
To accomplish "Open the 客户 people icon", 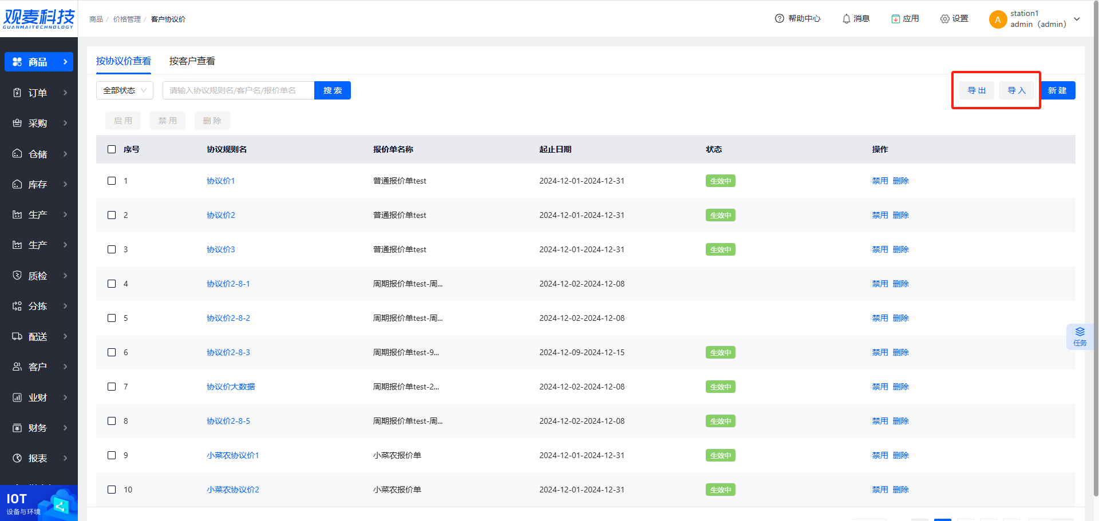I will (17, 367).
